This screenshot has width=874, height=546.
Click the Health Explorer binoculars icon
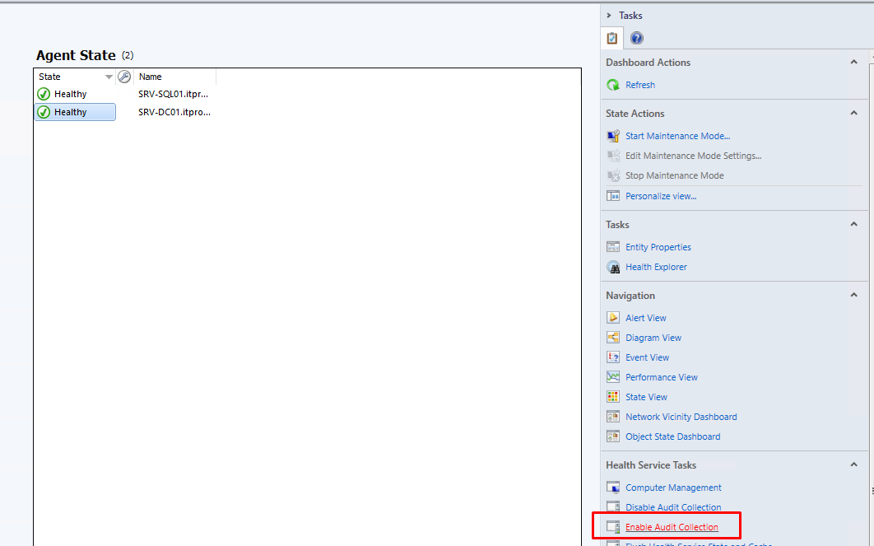[x=613, y=267]
